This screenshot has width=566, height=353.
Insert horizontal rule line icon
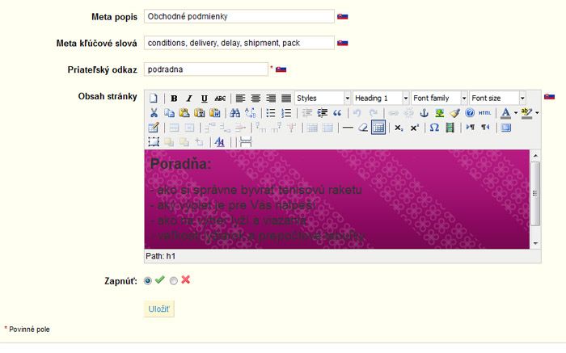(x=348, y=128)
